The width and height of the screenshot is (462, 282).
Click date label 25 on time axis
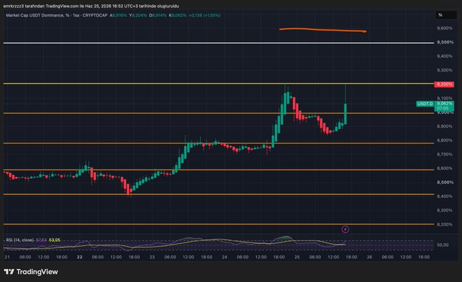click(297, 257)
